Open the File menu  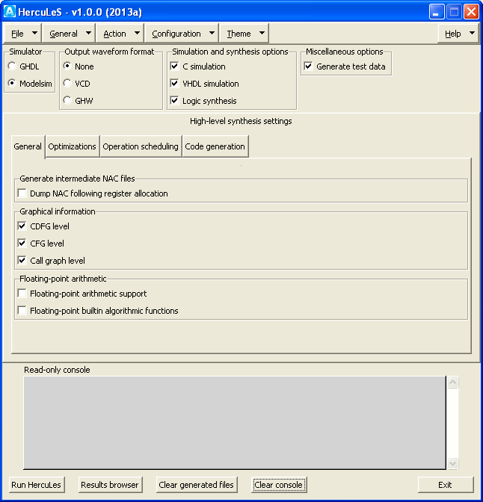[x=22, y=34]
